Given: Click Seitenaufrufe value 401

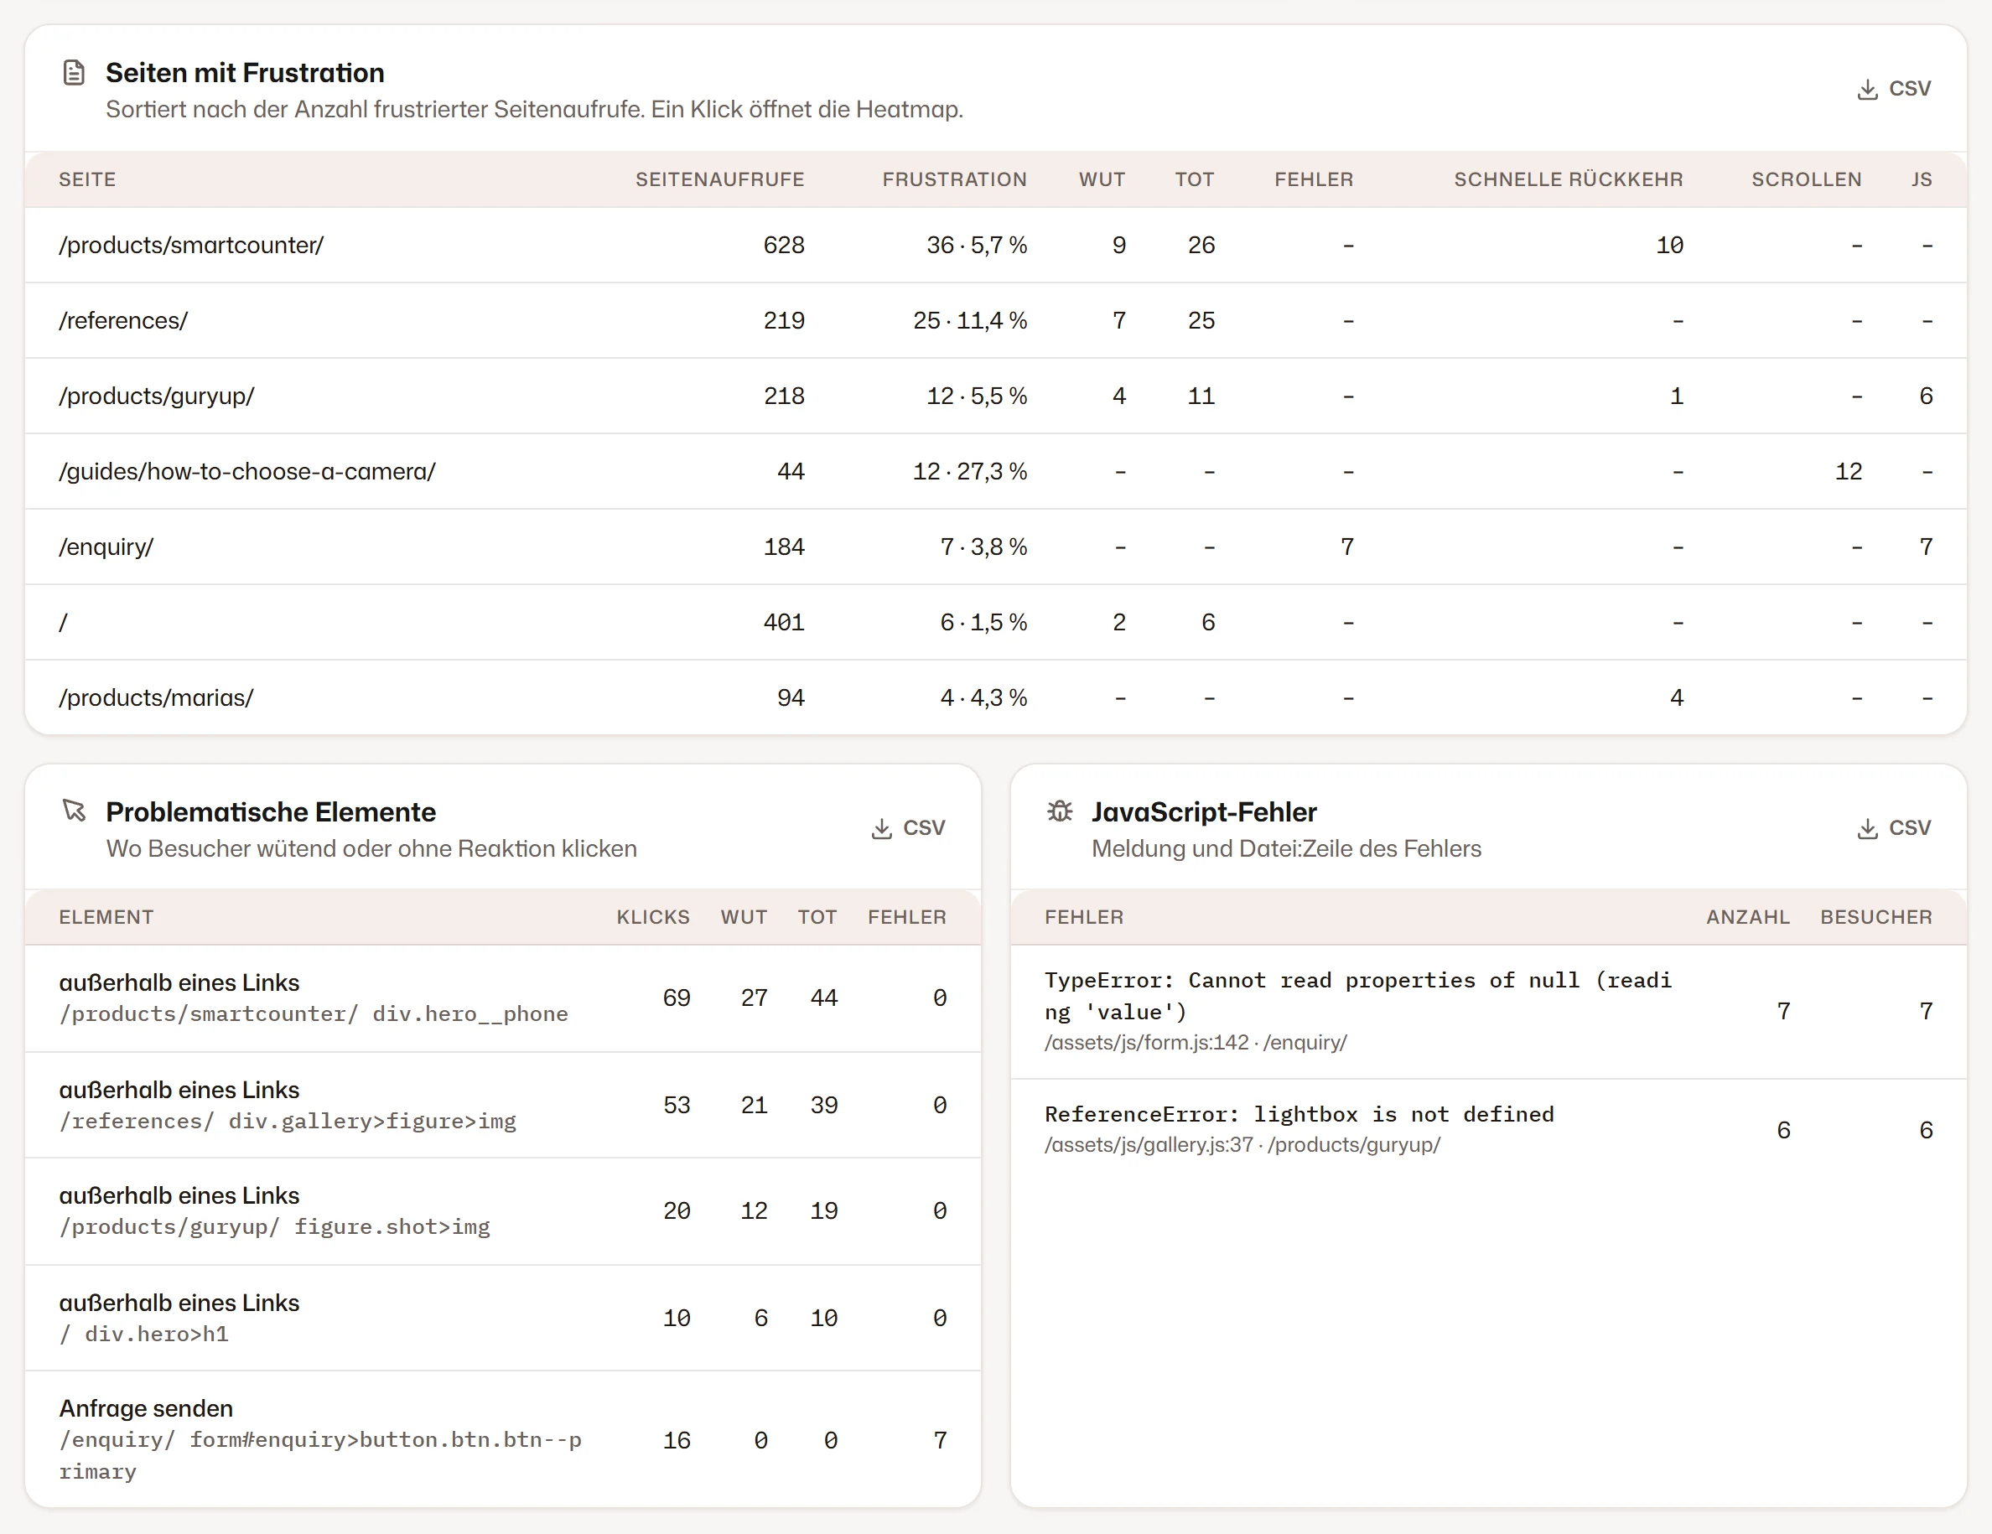Looking at the screenshot, I should pyautogui.click(x=784, y=622).
